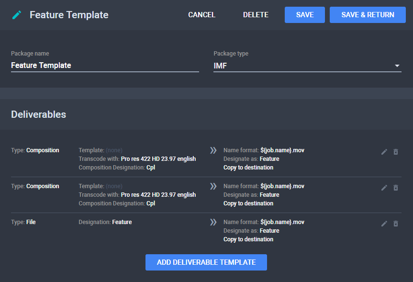
Task: Click 'Template: (none)' in the second Composition row
Action: pyautogui.click(x=100, y=186)
